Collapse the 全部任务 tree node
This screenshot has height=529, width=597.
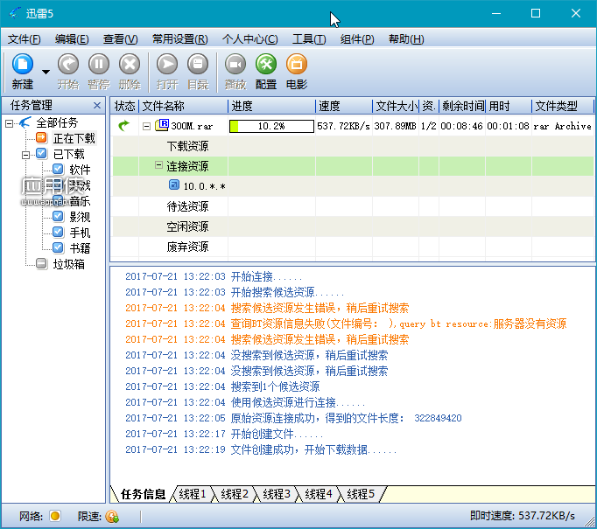pyautogui.click(x=9, y=123)
